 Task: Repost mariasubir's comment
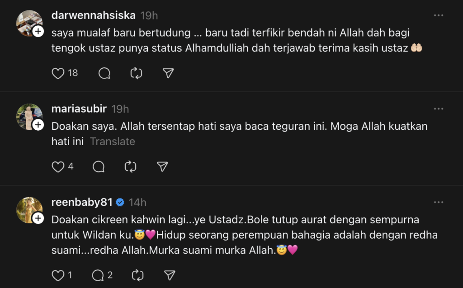[x=130, y=167]
